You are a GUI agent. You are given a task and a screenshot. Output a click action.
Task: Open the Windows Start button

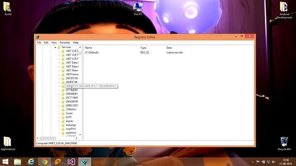tap(5, 162)
